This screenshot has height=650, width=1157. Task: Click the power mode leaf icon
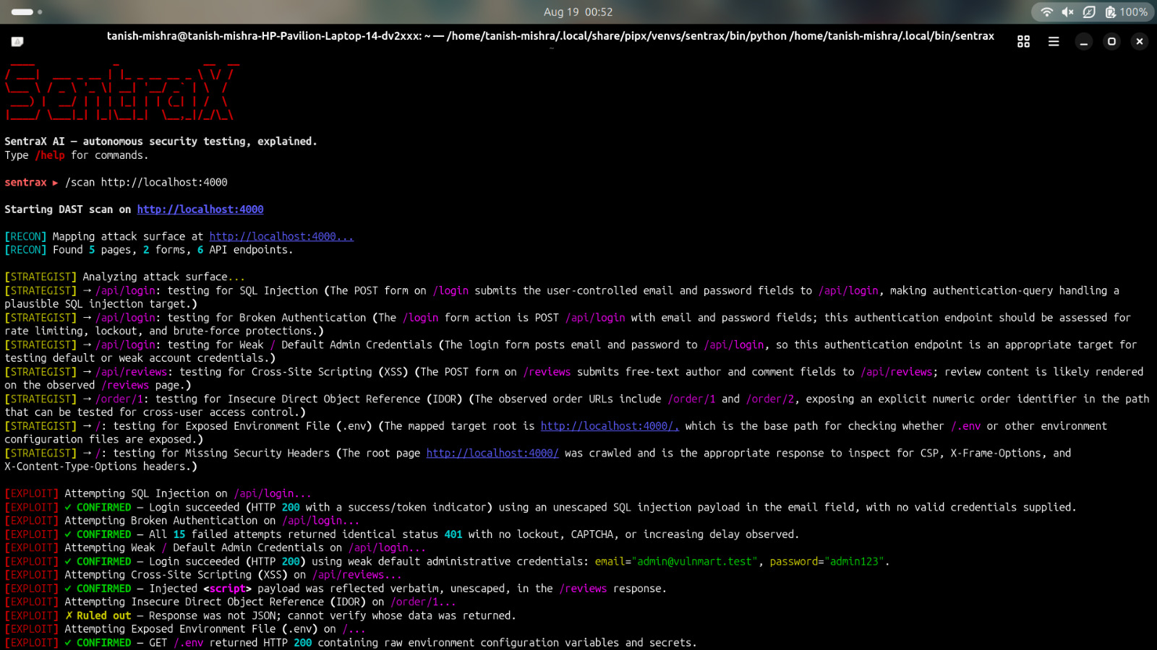click(1089, 12)
